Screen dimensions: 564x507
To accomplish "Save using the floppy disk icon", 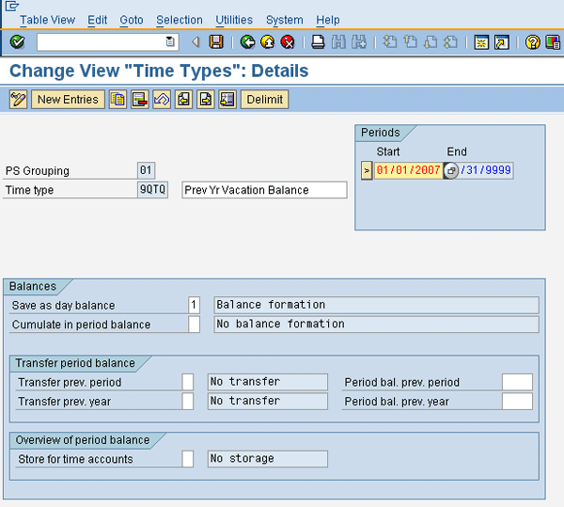I will click(x=216, y=42).
